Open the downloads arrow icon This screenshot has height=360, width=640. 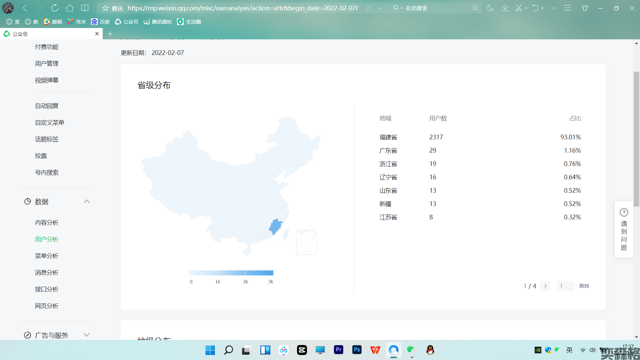[x=505, y=8]
